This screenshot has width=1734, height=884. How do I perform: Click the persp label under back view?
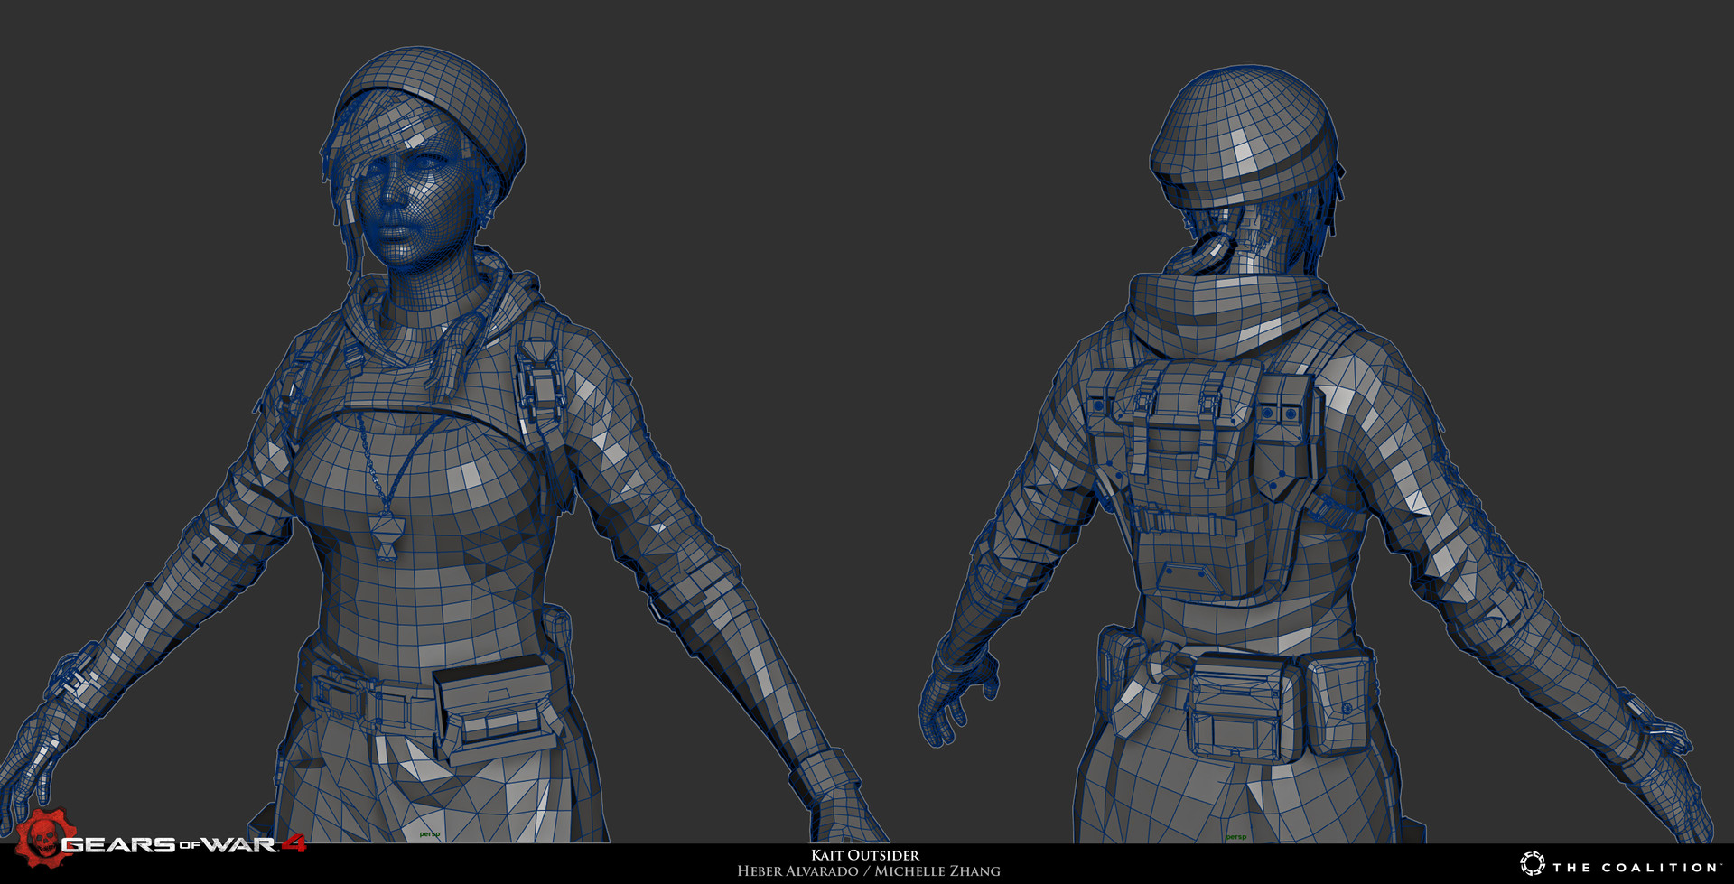coord(1235,837)
